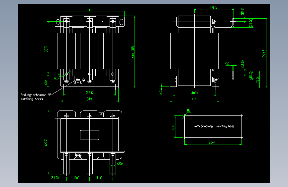Select the 249 base width dimension
This screenshot has height=187, width=288.
pyautogui.click(x=89, y=99)
